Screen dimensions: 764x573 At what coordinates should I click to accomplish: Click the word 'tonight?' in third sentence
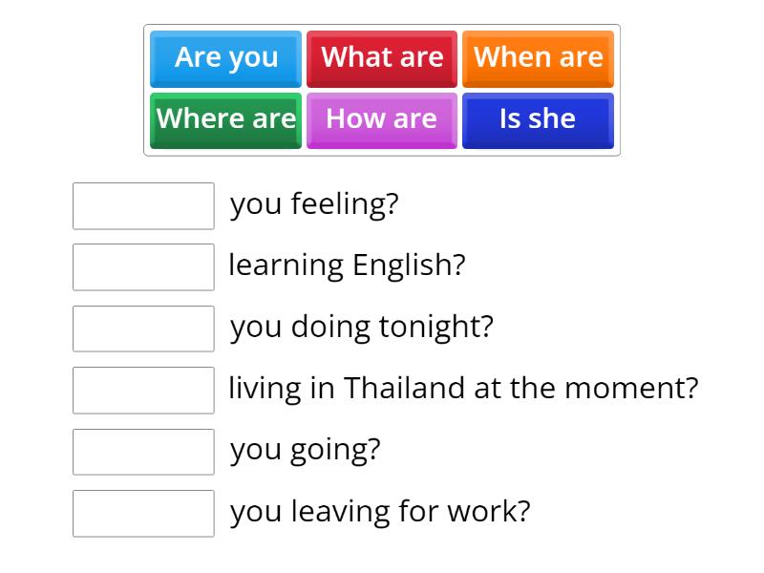[x=436, y=328]
